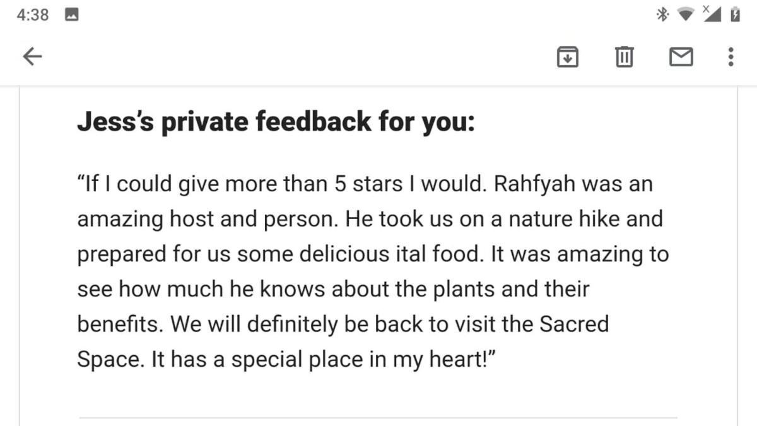This screenshot has height=426, width=757.
Task: Delete this email with the trash icon
Action: pos(624,57)
